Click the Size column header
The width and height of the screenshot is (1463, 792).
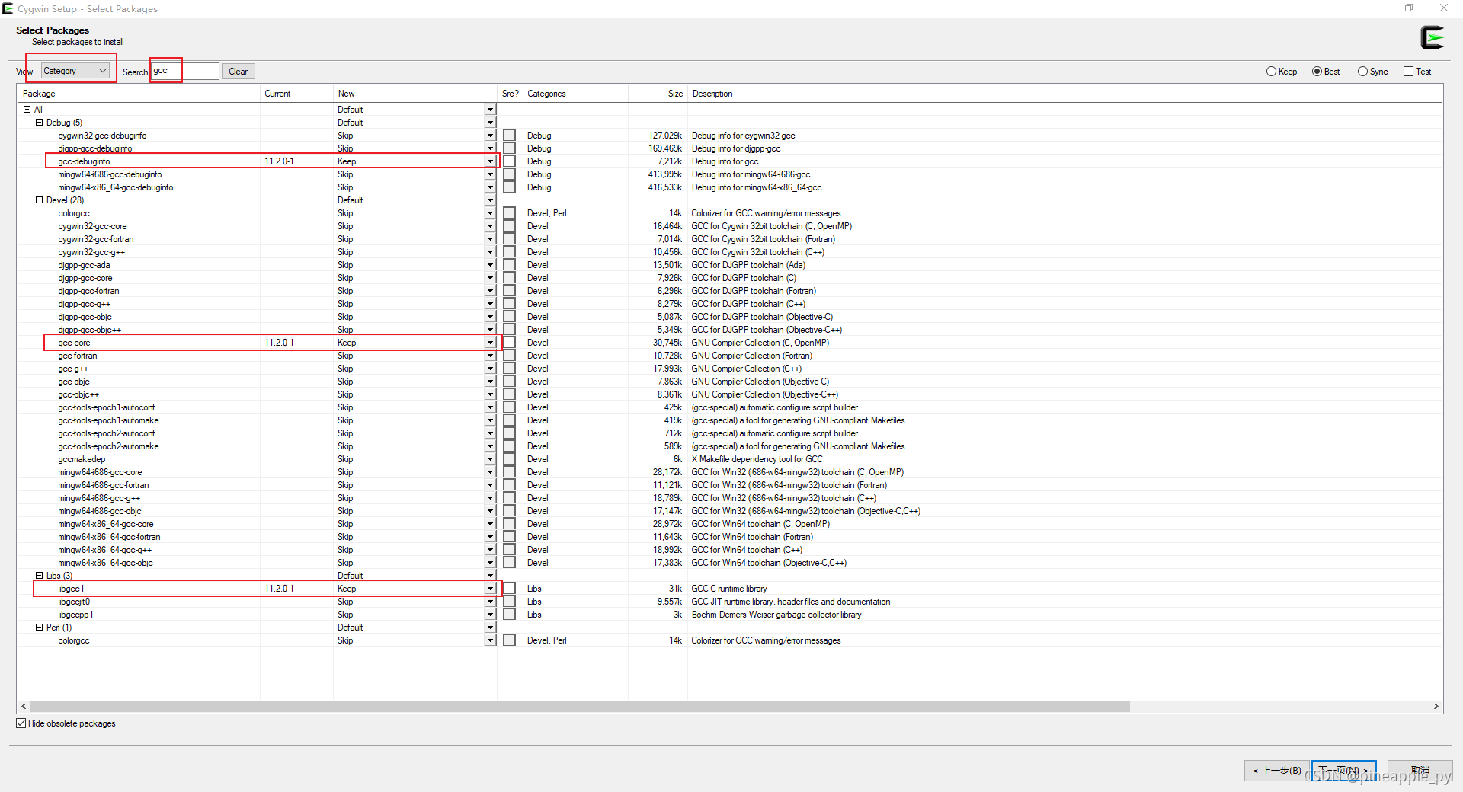point(658,94)
